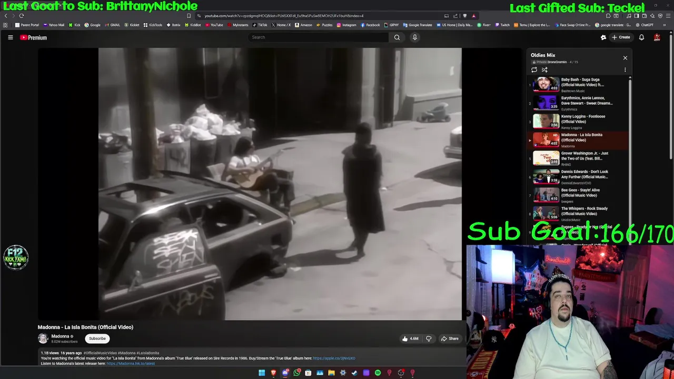Open Discord from the taskbar
This screenshot has width=674, height=379.
point(285,373)
